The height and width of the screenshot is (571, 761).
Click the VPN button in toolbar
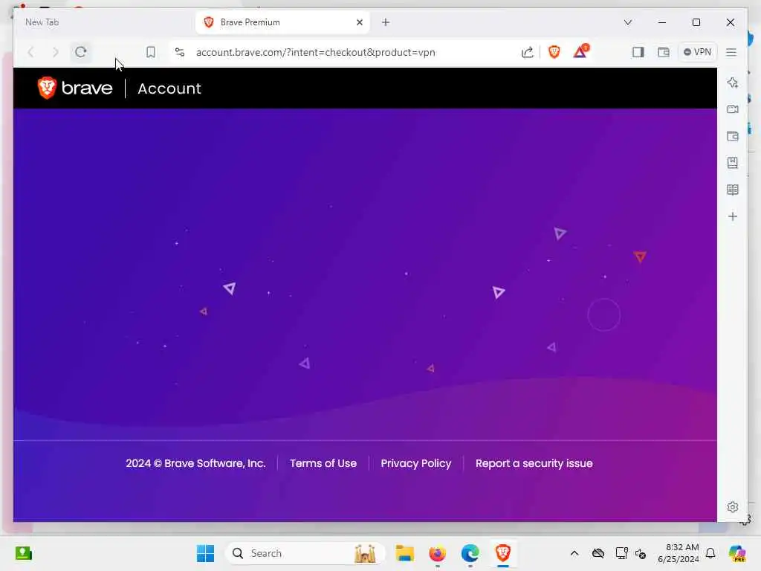point(697,52)
